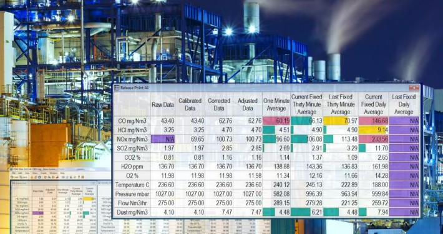443x234 pixels.
Task: Select the One Minute Average column header
Action: pyautogui.click(x=276, y=104)
